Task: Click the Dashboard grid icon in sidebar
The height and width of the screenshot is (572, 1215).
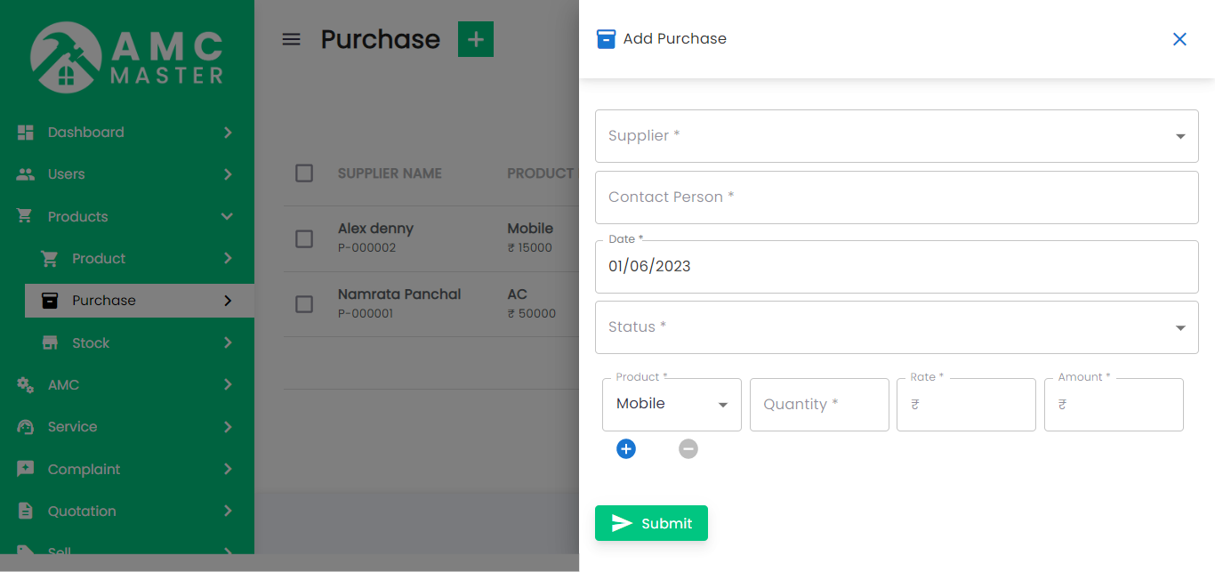Action: click(26, 133)
